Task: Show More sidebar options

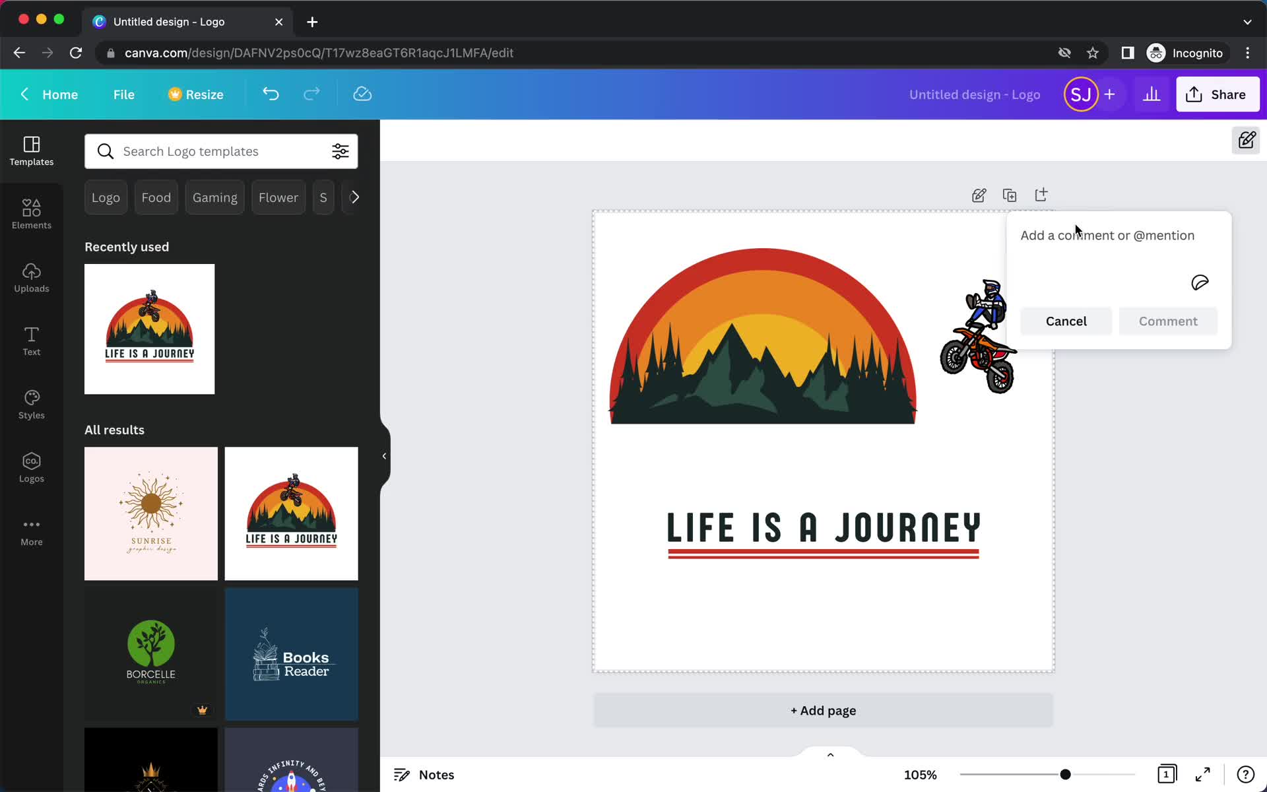Action: (x=32, y=531)
